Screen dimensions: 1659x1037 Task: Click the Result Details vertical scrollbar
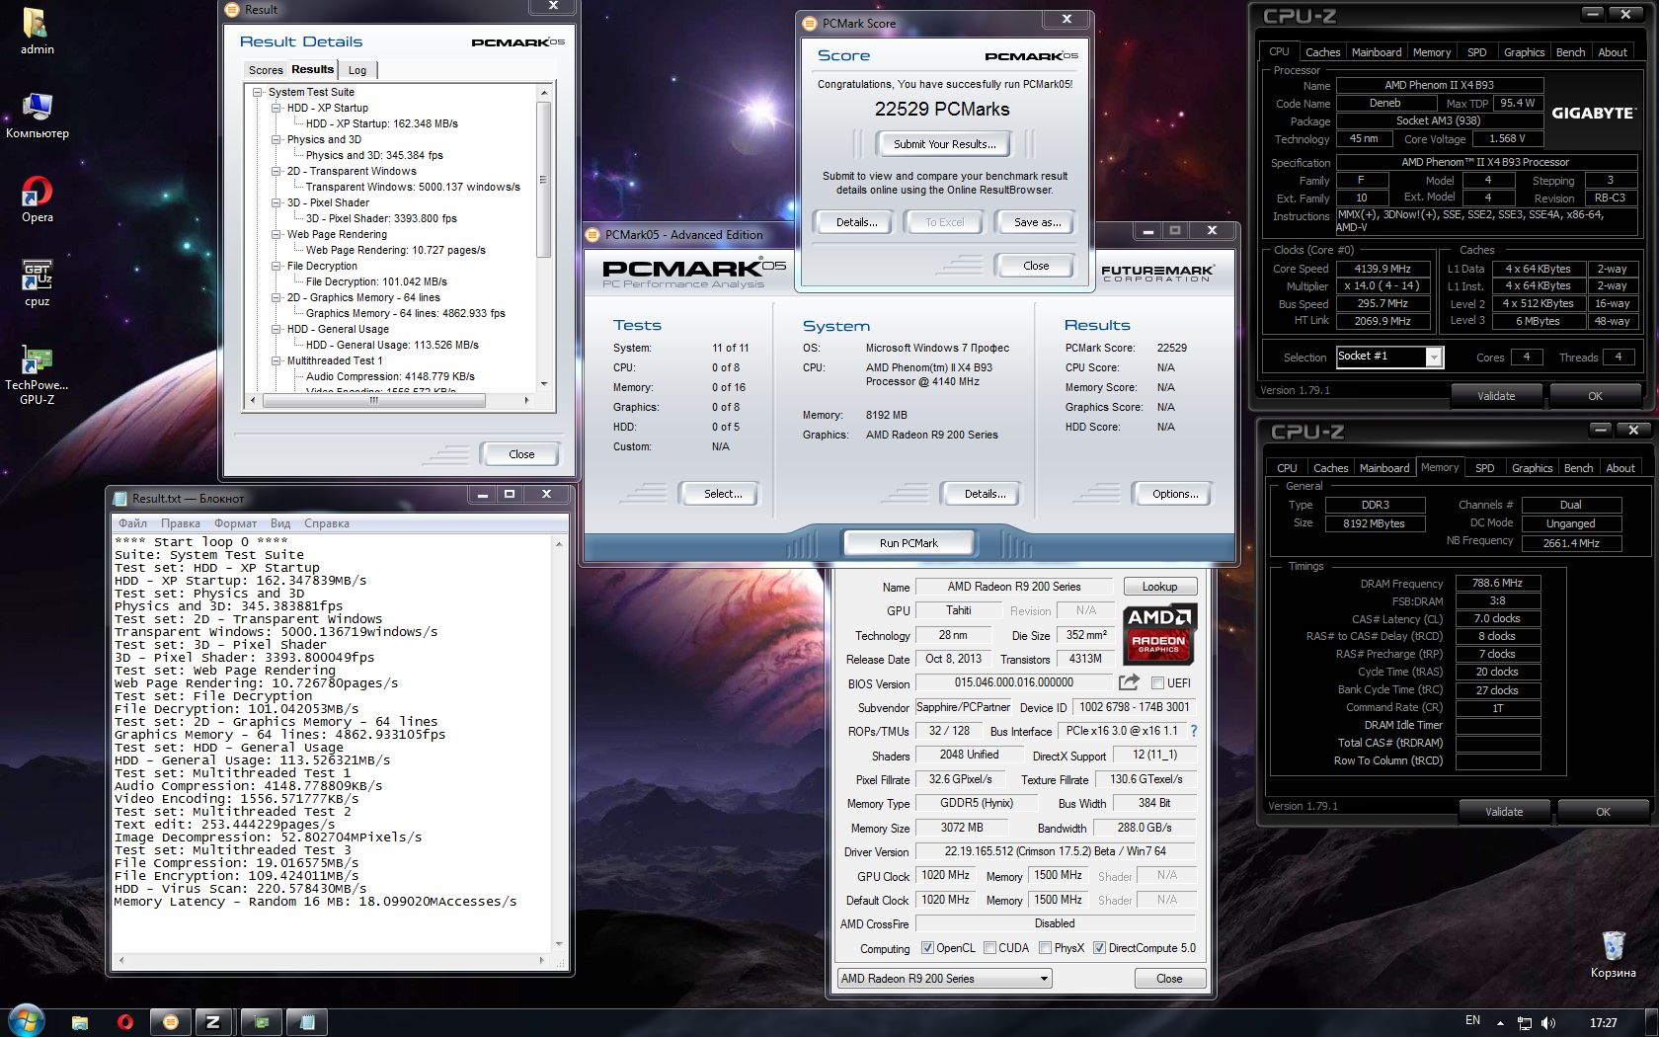tap(543, 237)
